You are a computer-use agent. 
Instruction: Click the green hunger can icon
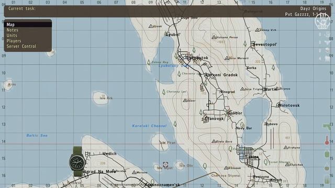pos(327,154)
